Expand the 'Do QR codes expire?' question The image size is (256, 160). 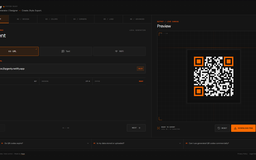click(x=45, y=143)
